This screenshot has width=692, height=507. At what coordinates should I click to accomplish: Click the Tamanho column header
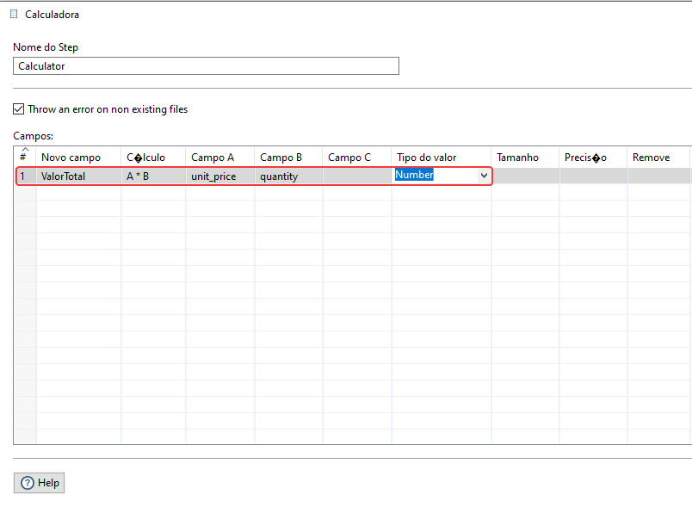pyautogui.click(x=525, y=157)
